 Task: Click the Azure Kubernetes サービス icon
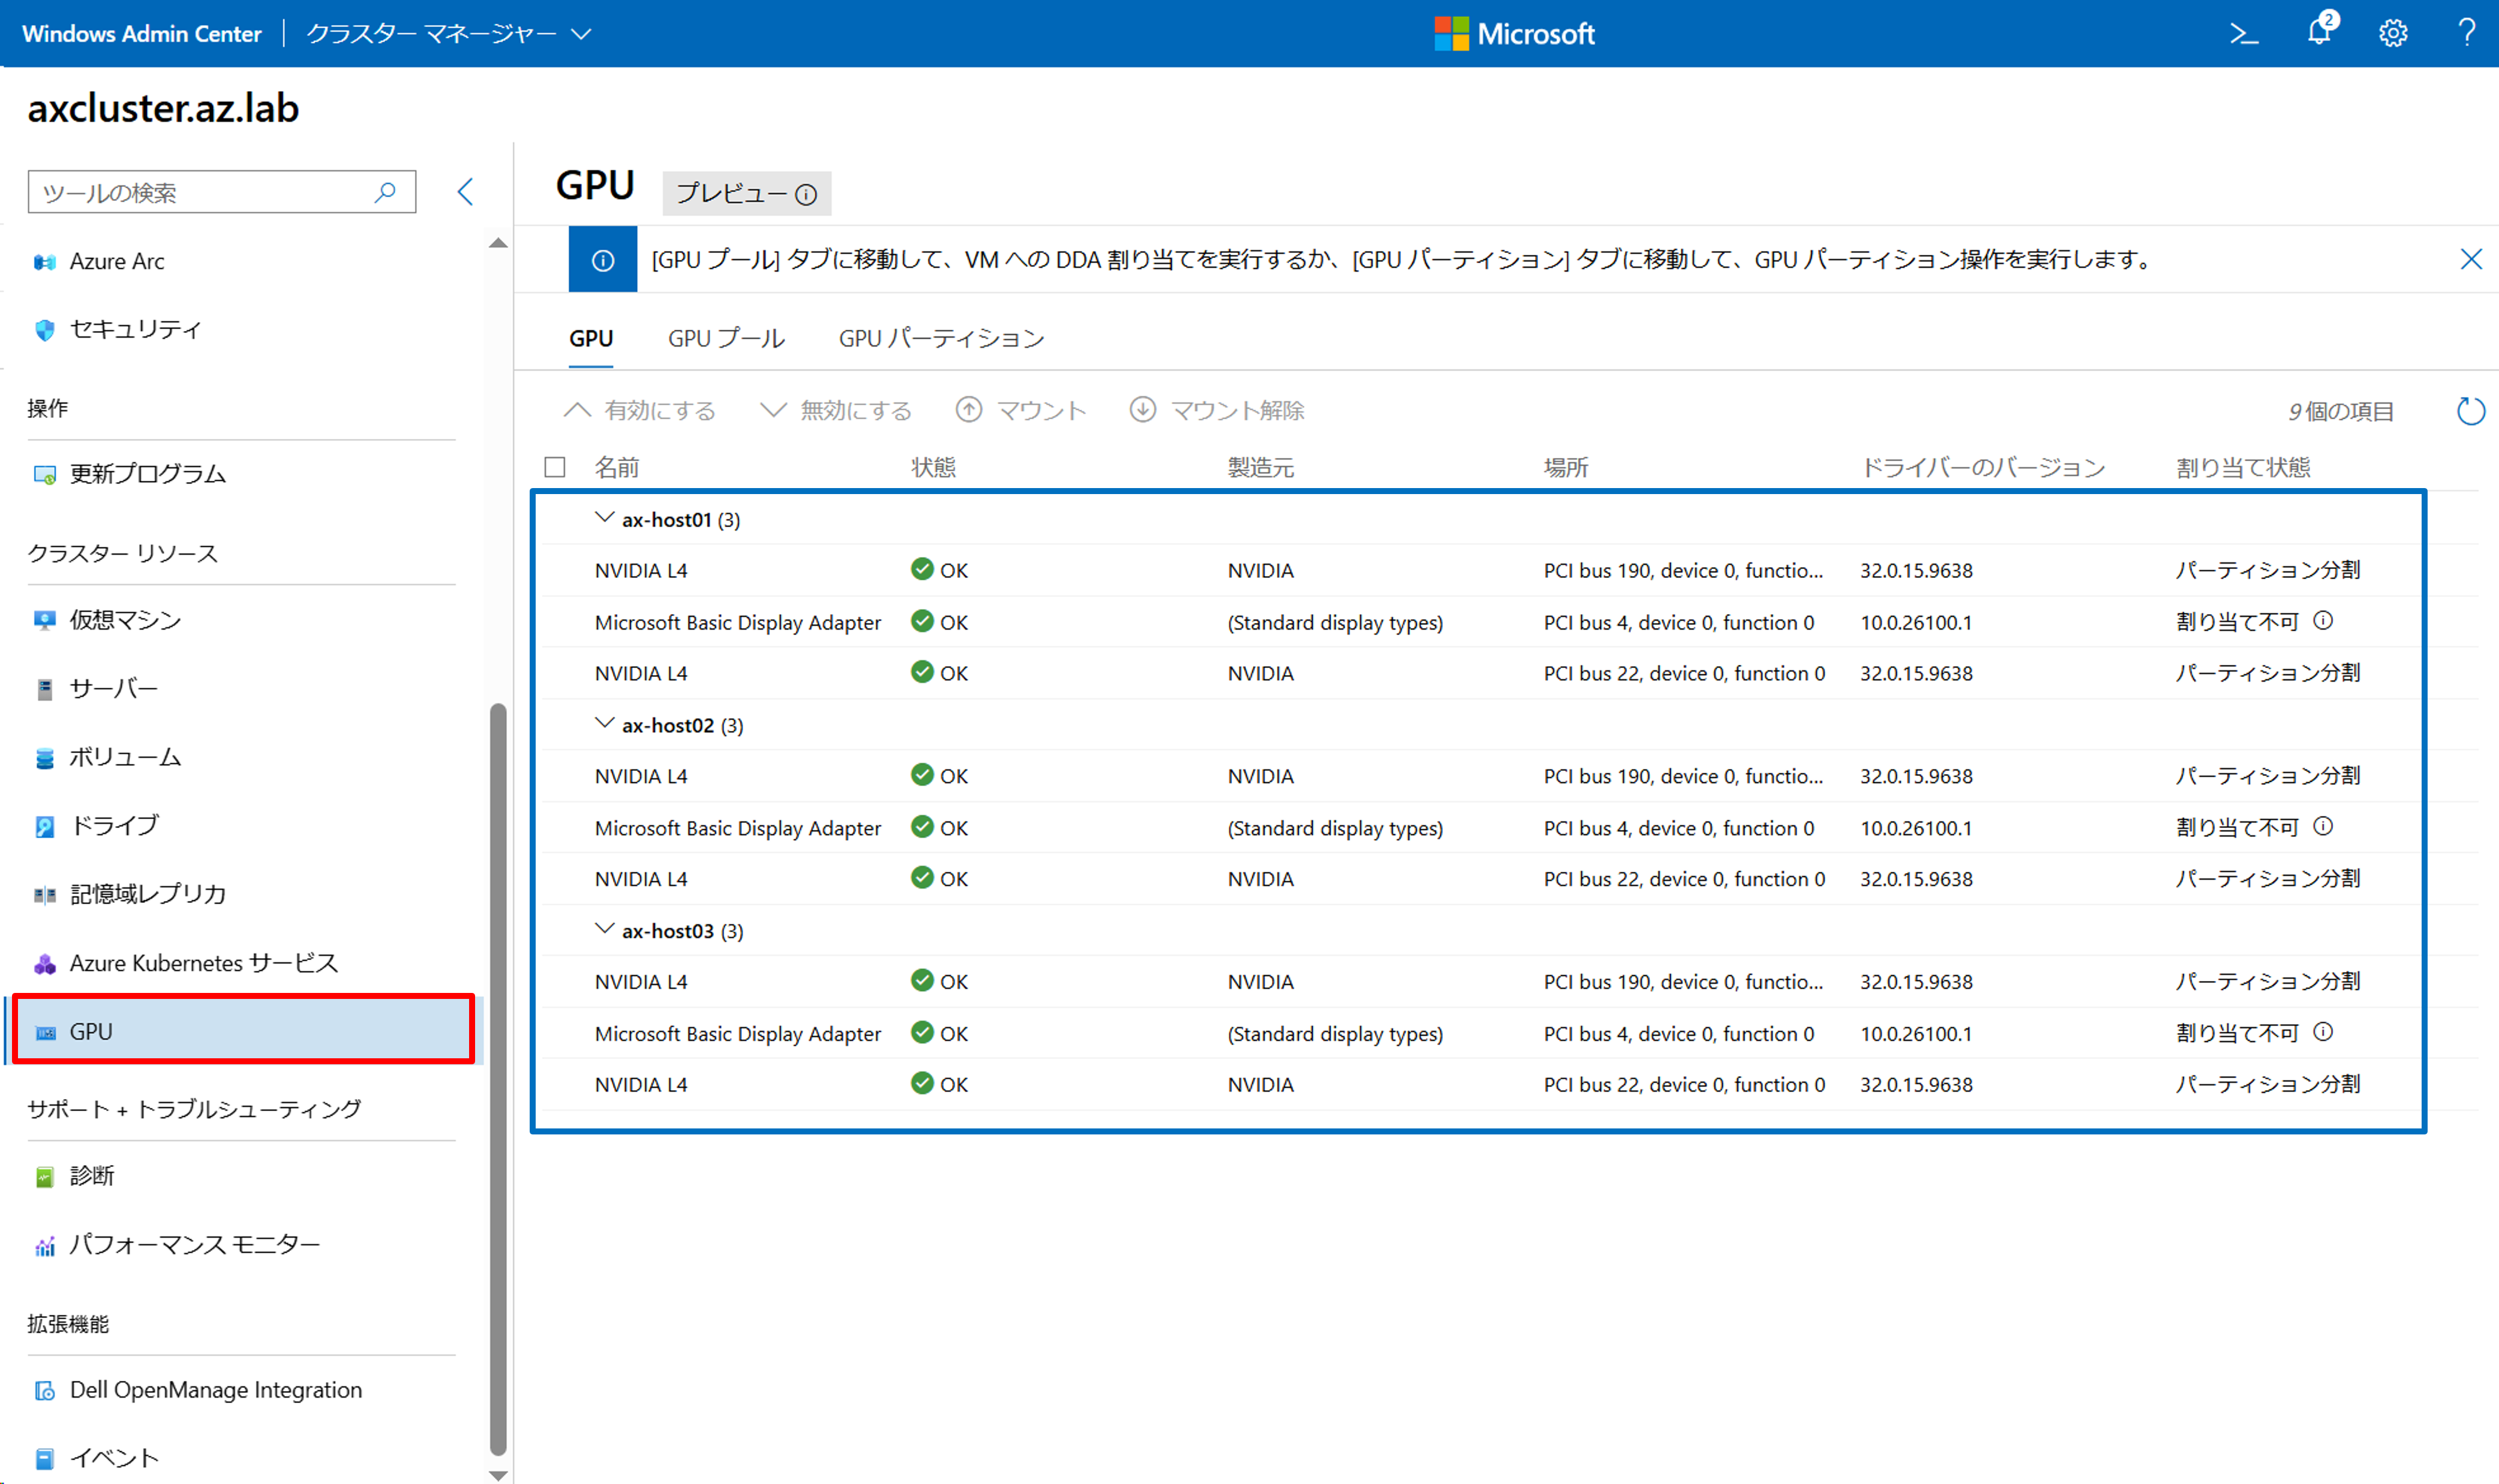point(45,964)
